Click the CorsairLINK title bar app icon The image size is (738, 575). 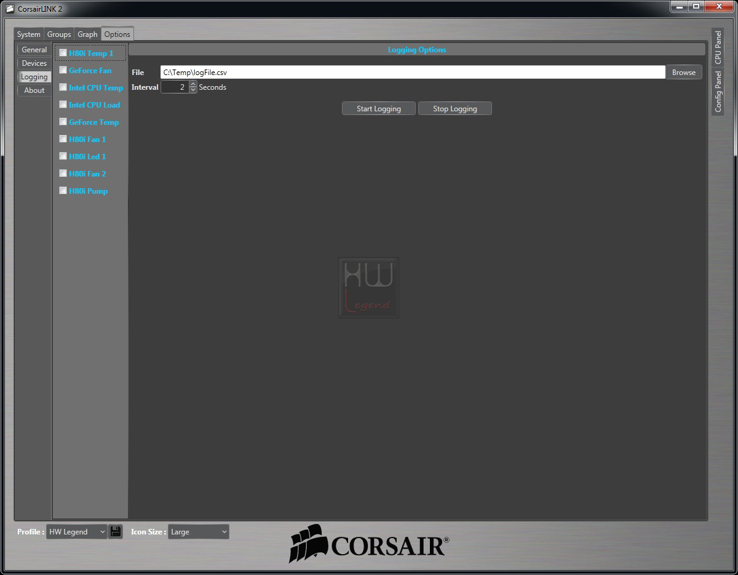(9, 9)
